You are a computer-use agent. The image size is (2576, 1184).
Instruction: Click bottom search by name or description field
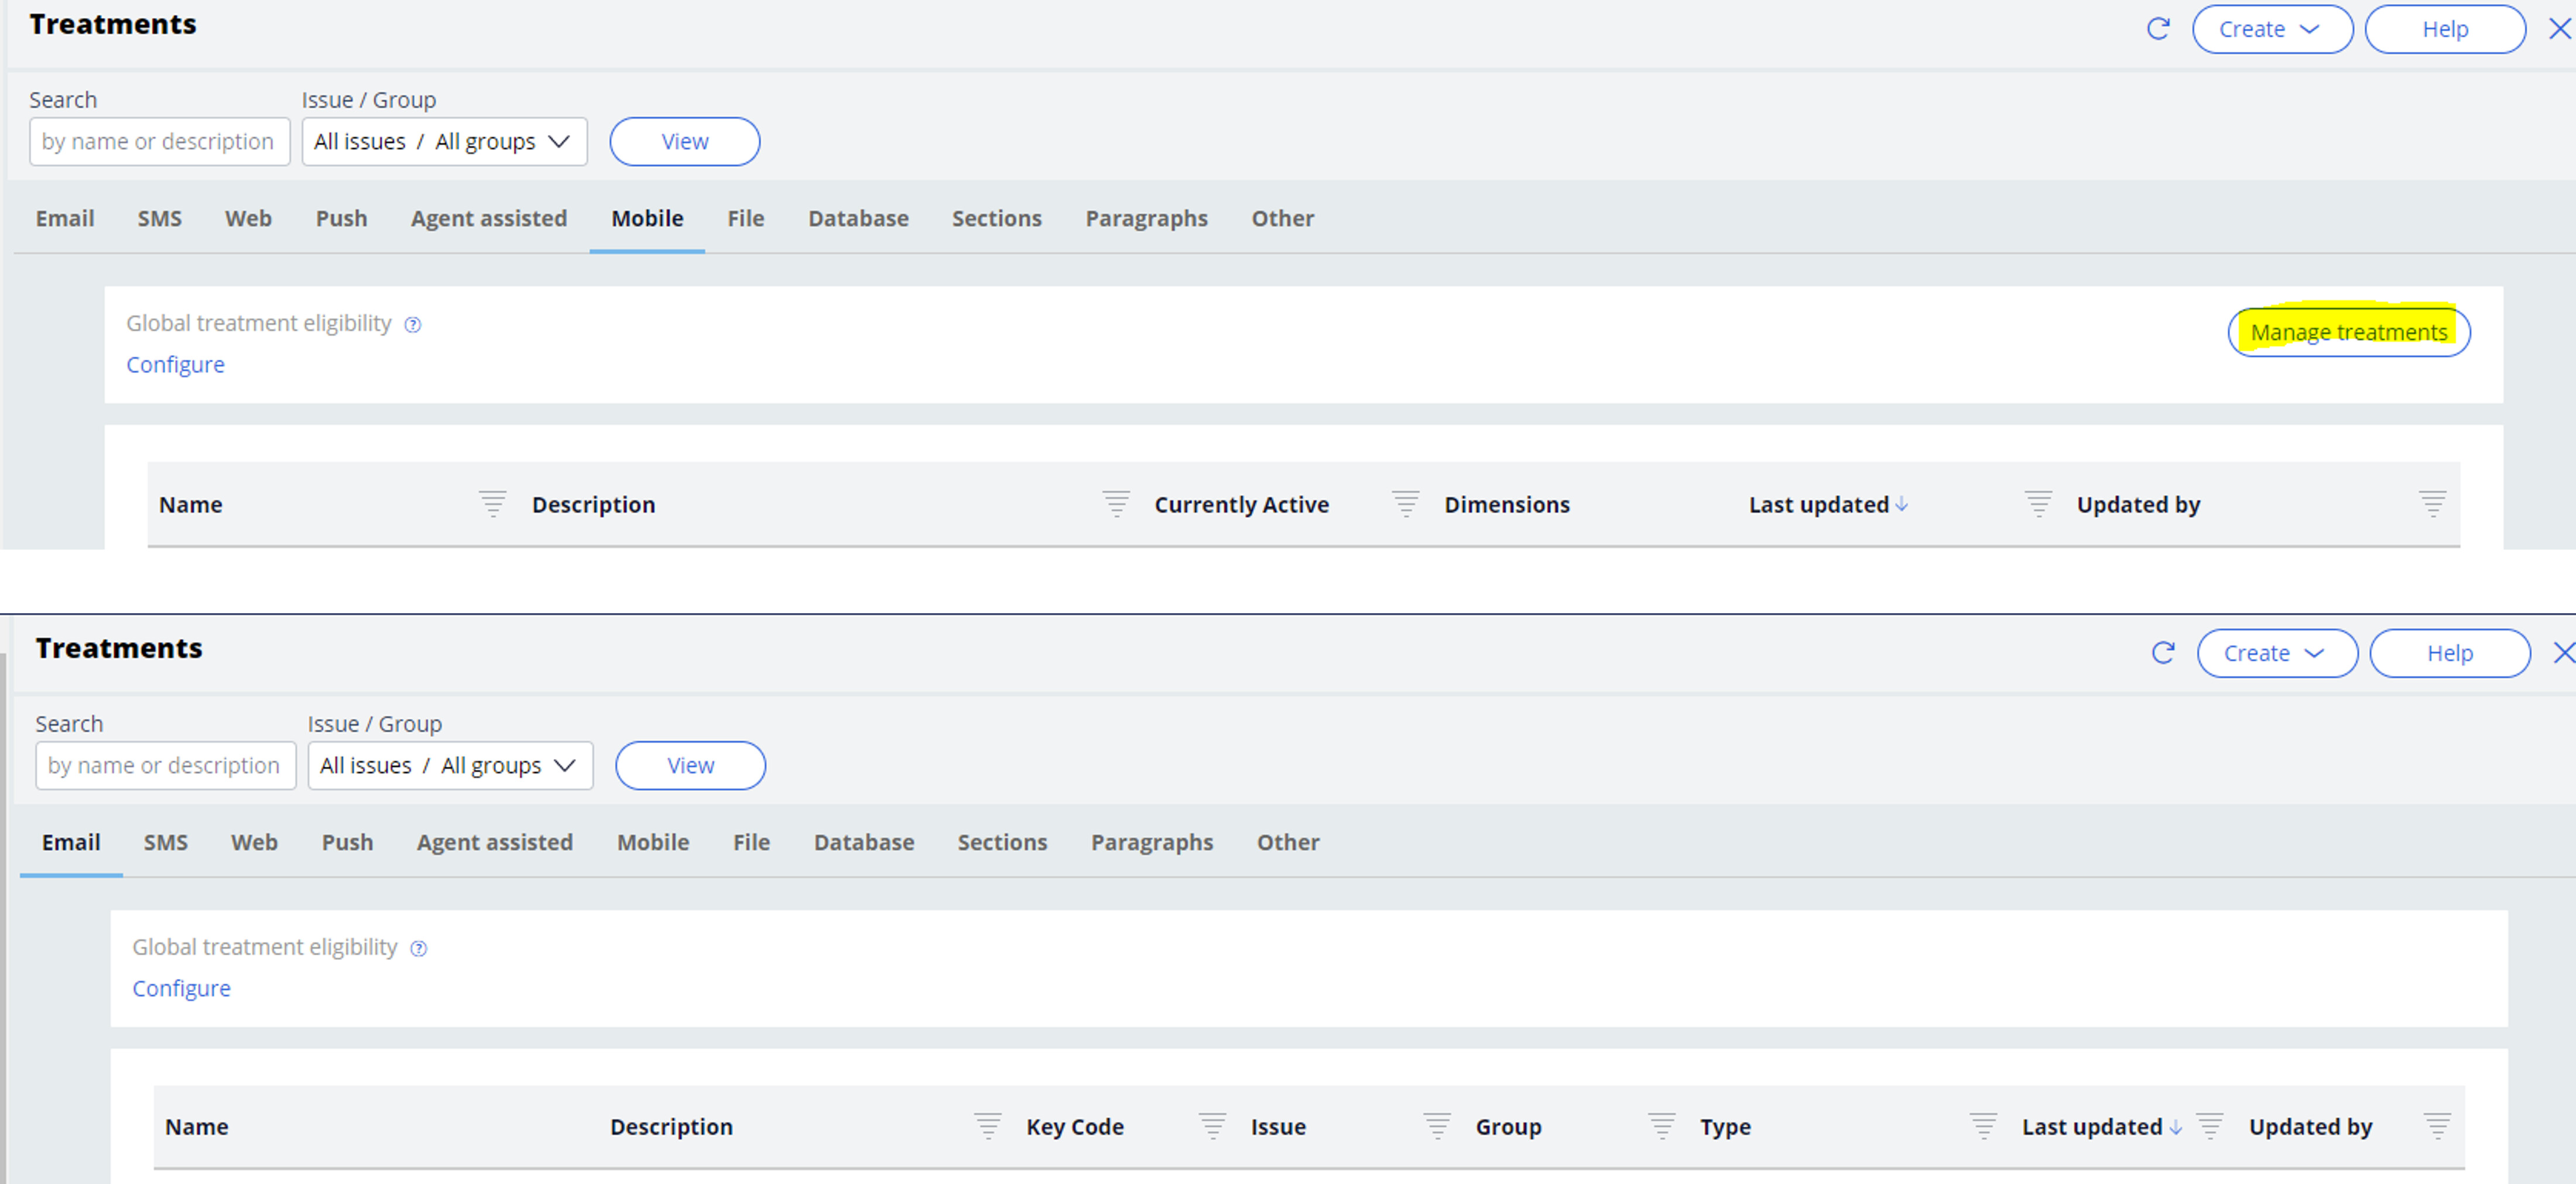[x=165, y=766]
